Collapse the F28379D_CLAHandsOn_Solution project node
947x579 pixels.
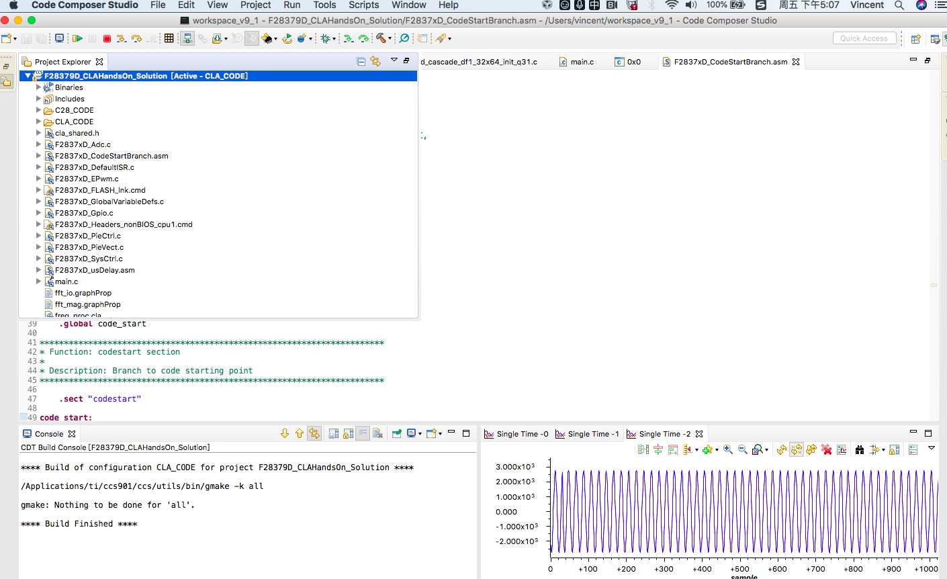tap(28, 76)
